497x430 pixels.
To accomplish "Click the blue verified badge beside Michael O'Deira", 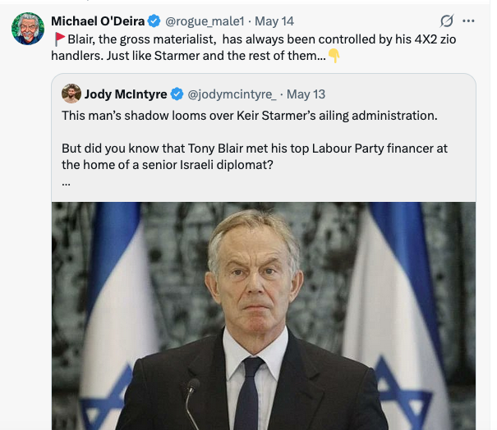I will pos(154,21).
